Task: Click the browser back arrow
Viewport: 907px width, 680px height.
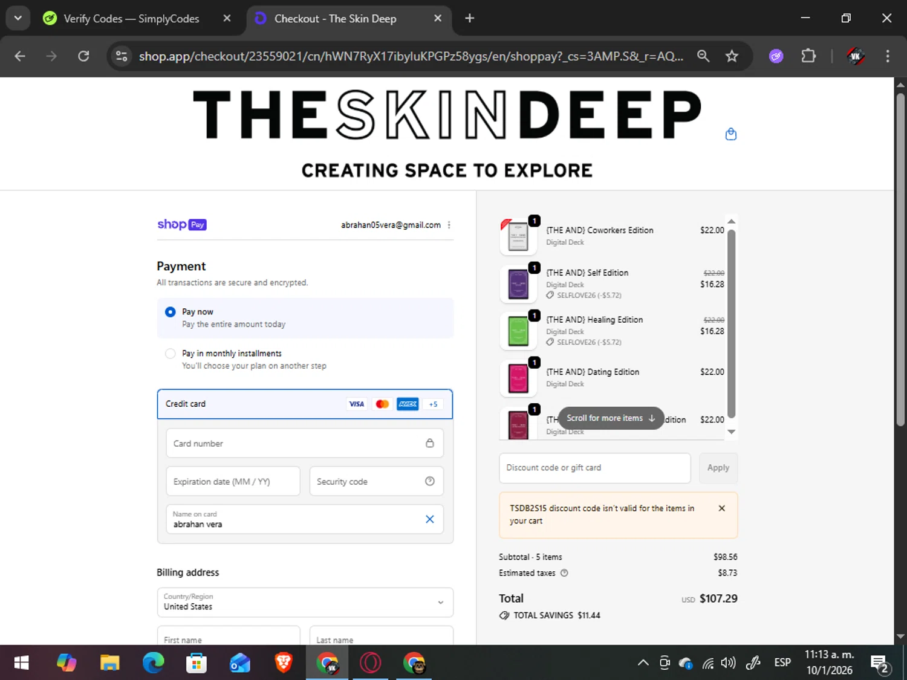Action: click(20, 56)
